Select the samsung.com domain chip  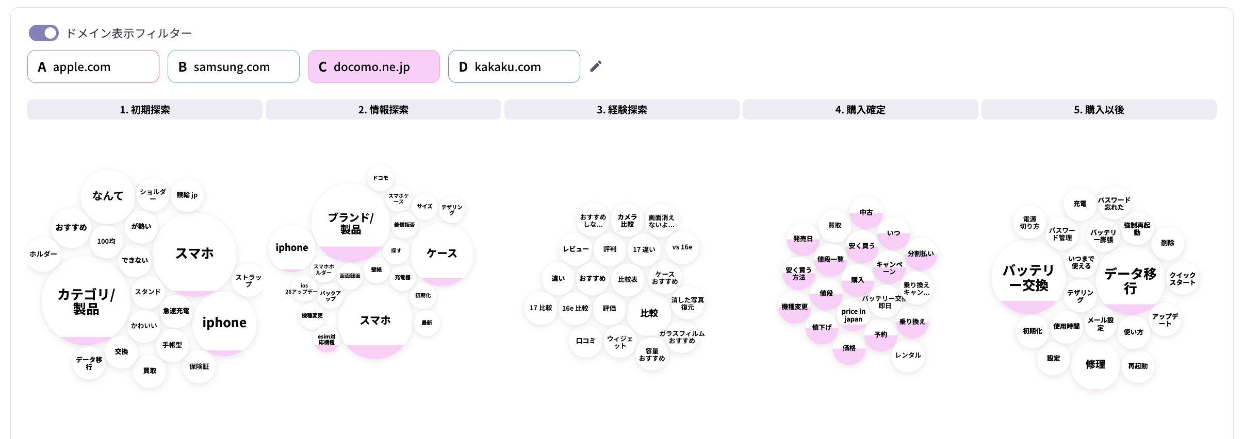(x=234, y=66)
